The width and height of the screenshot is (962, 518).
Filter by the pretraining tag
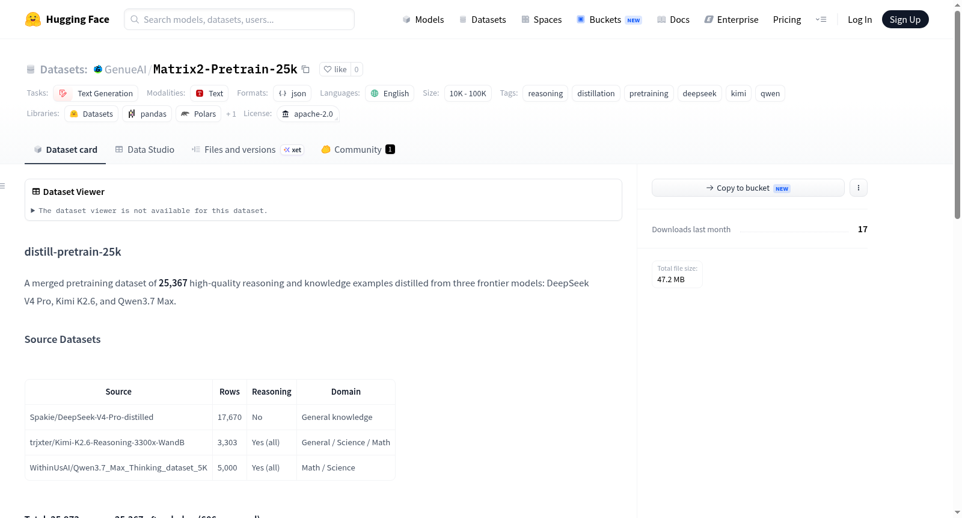pos(649,93)
